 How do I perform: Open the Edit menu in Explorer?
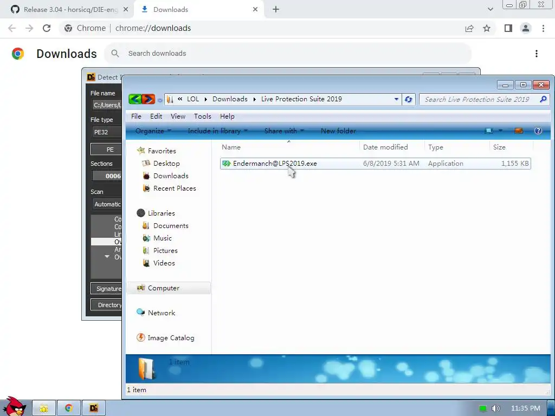pyautogui.click(x=156, y=116)
